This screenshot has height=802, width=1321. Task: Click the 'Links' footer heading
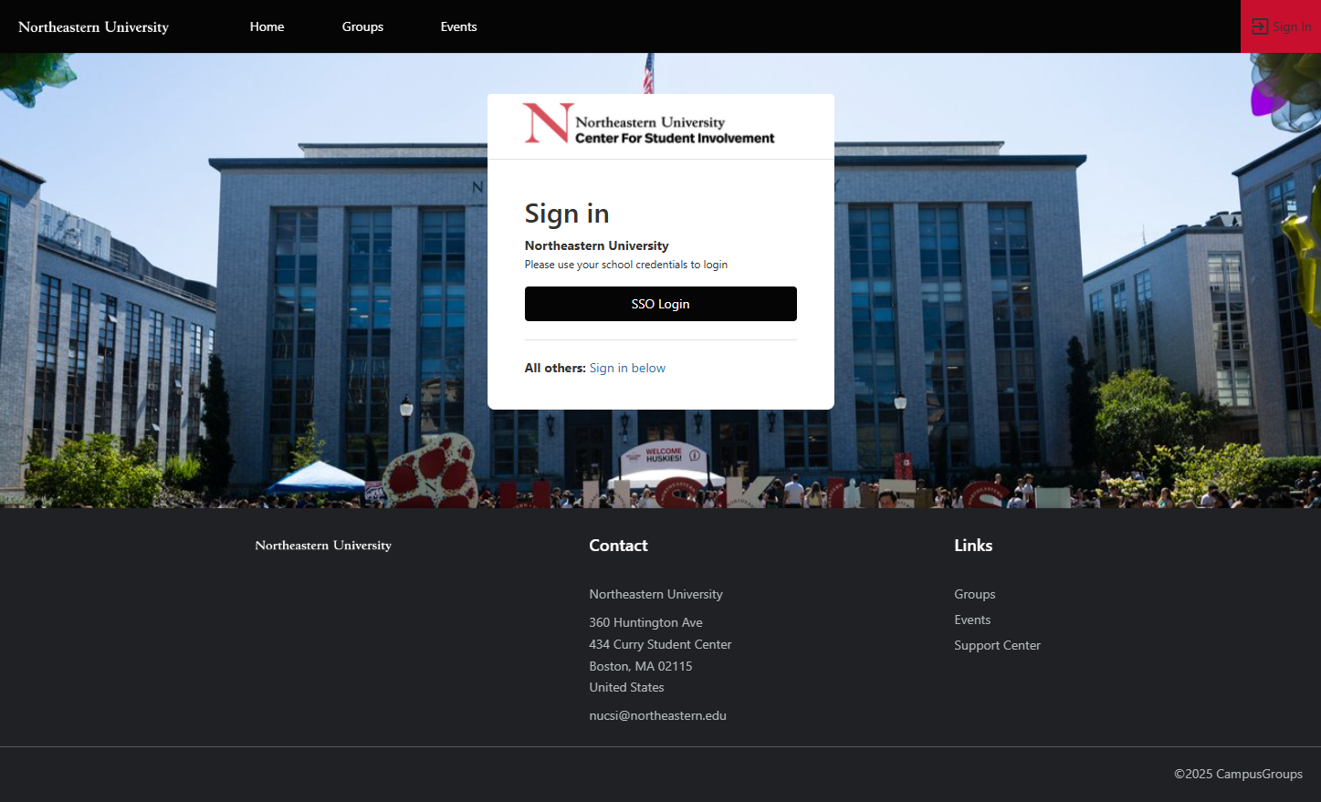tap(973, 546)
